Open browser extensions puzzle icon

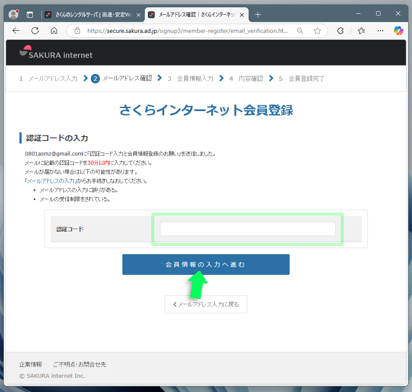click(340, 31)
